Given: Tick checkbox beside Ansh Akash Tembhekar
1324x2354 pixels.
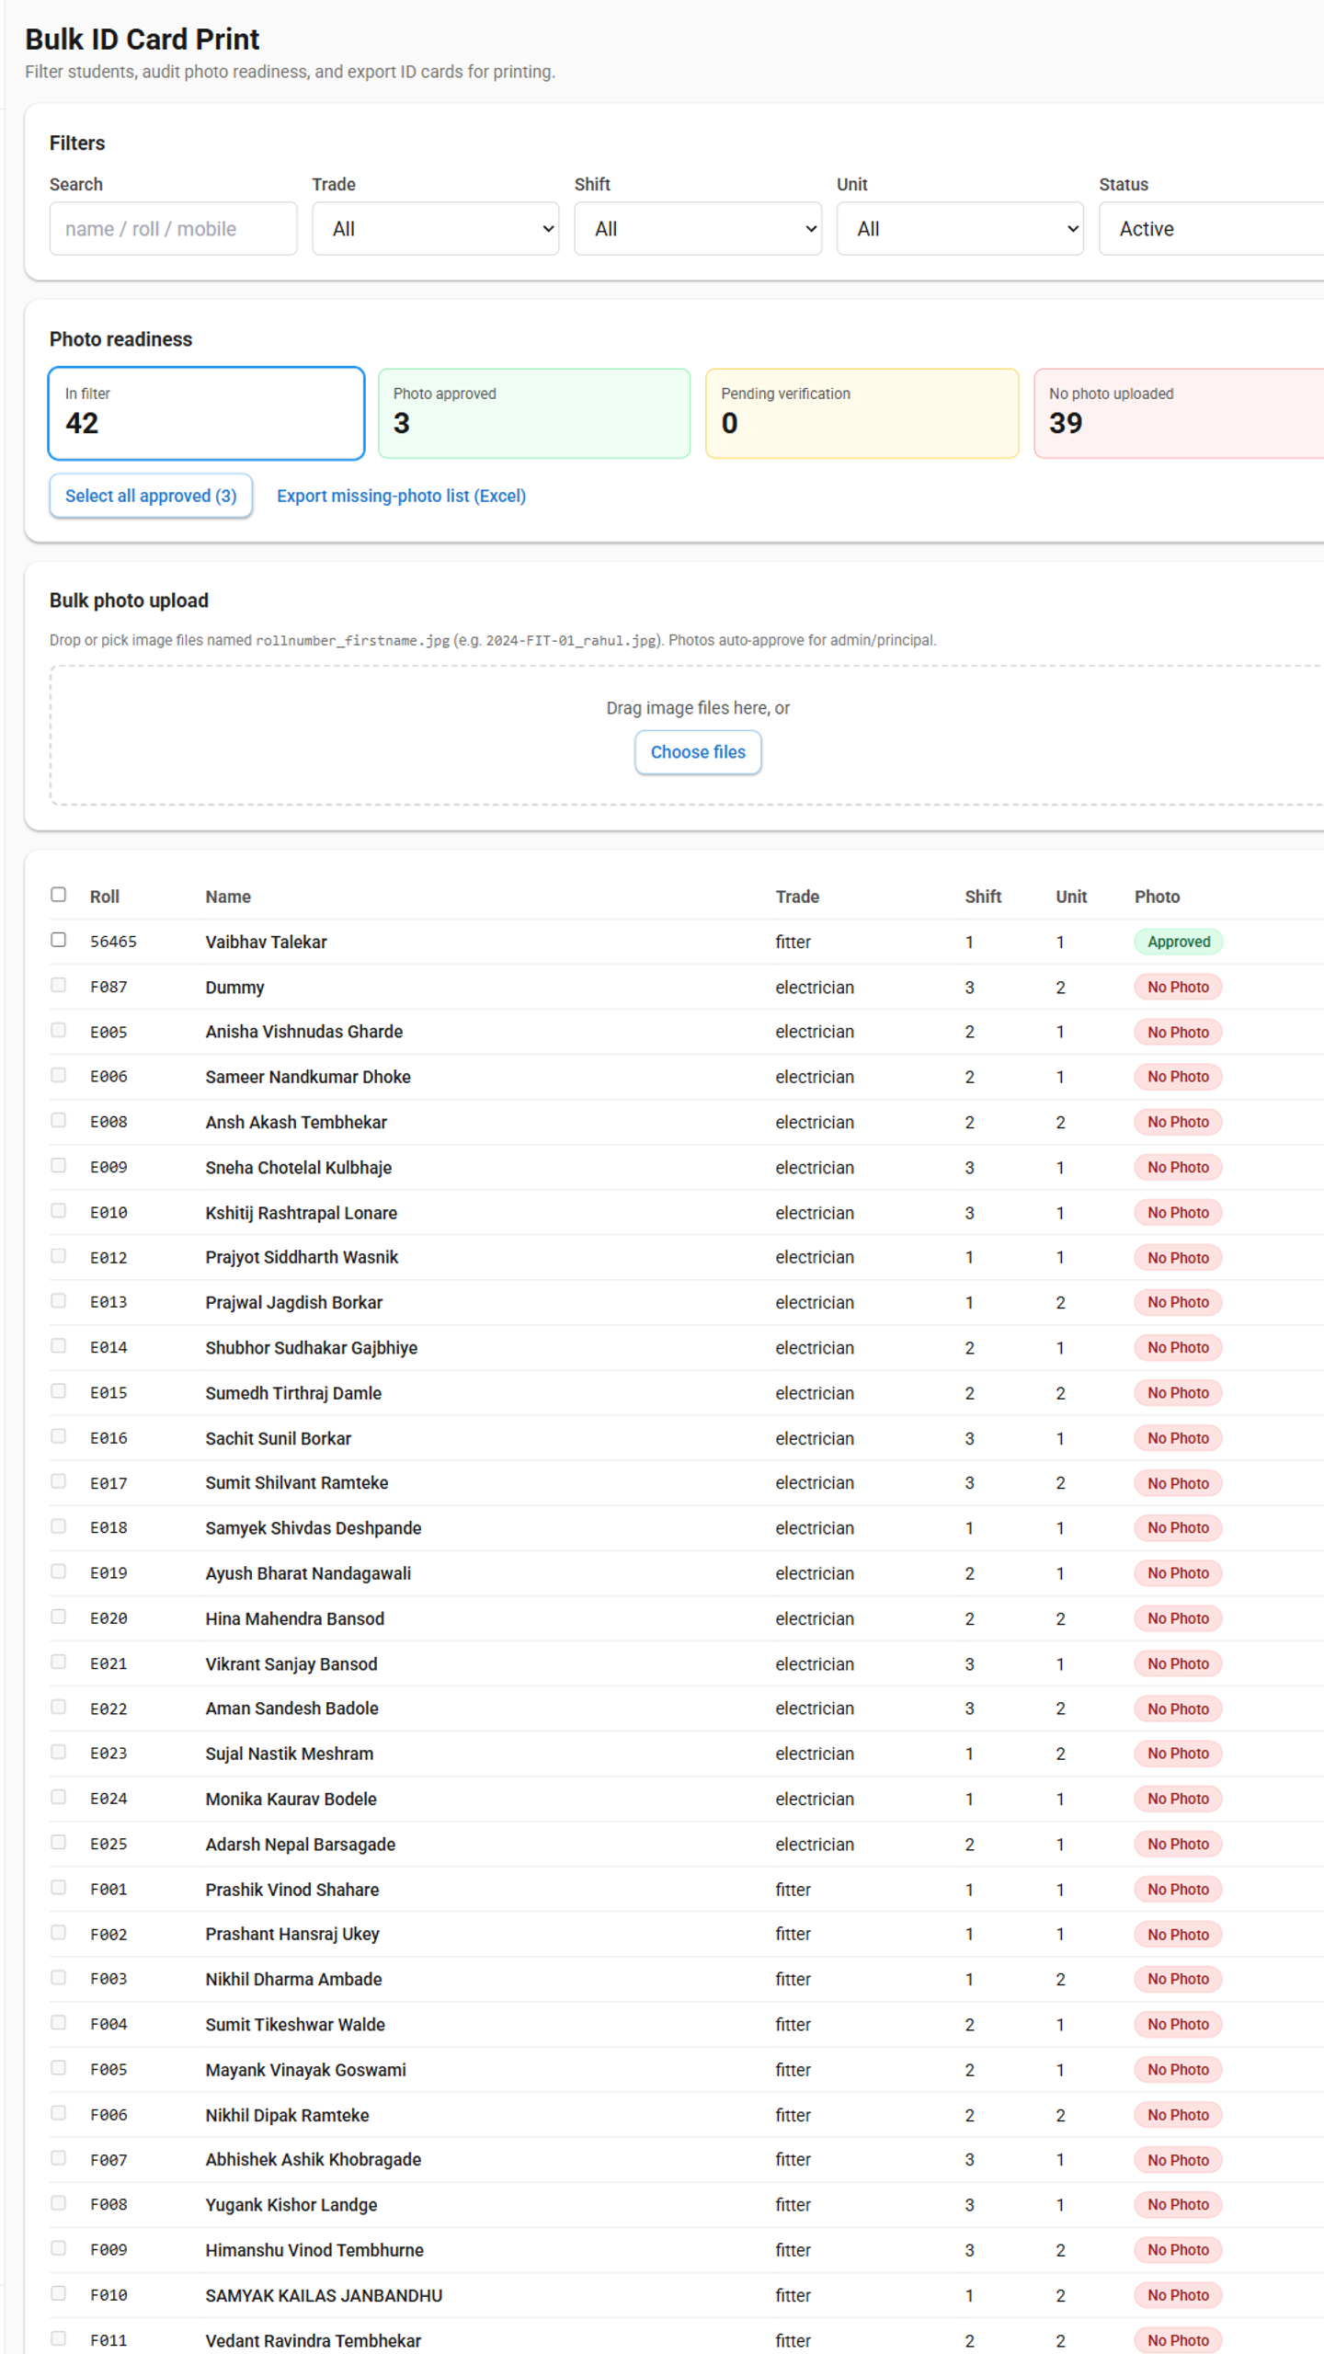Looking at the screenshot, I should click(59, 1119).
